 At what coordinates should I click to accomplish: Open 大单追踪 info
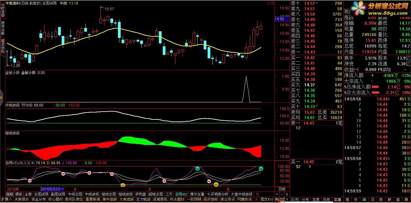[x=126, y=199]
